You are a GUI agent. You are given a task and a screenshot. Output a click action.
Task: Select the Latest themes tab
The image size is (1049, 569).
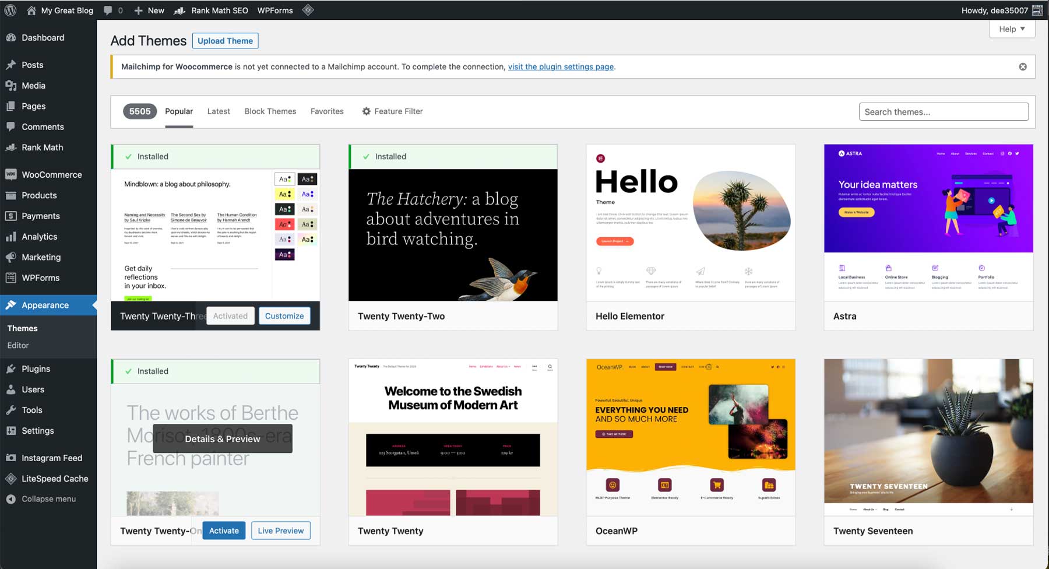tap(219, 111)
